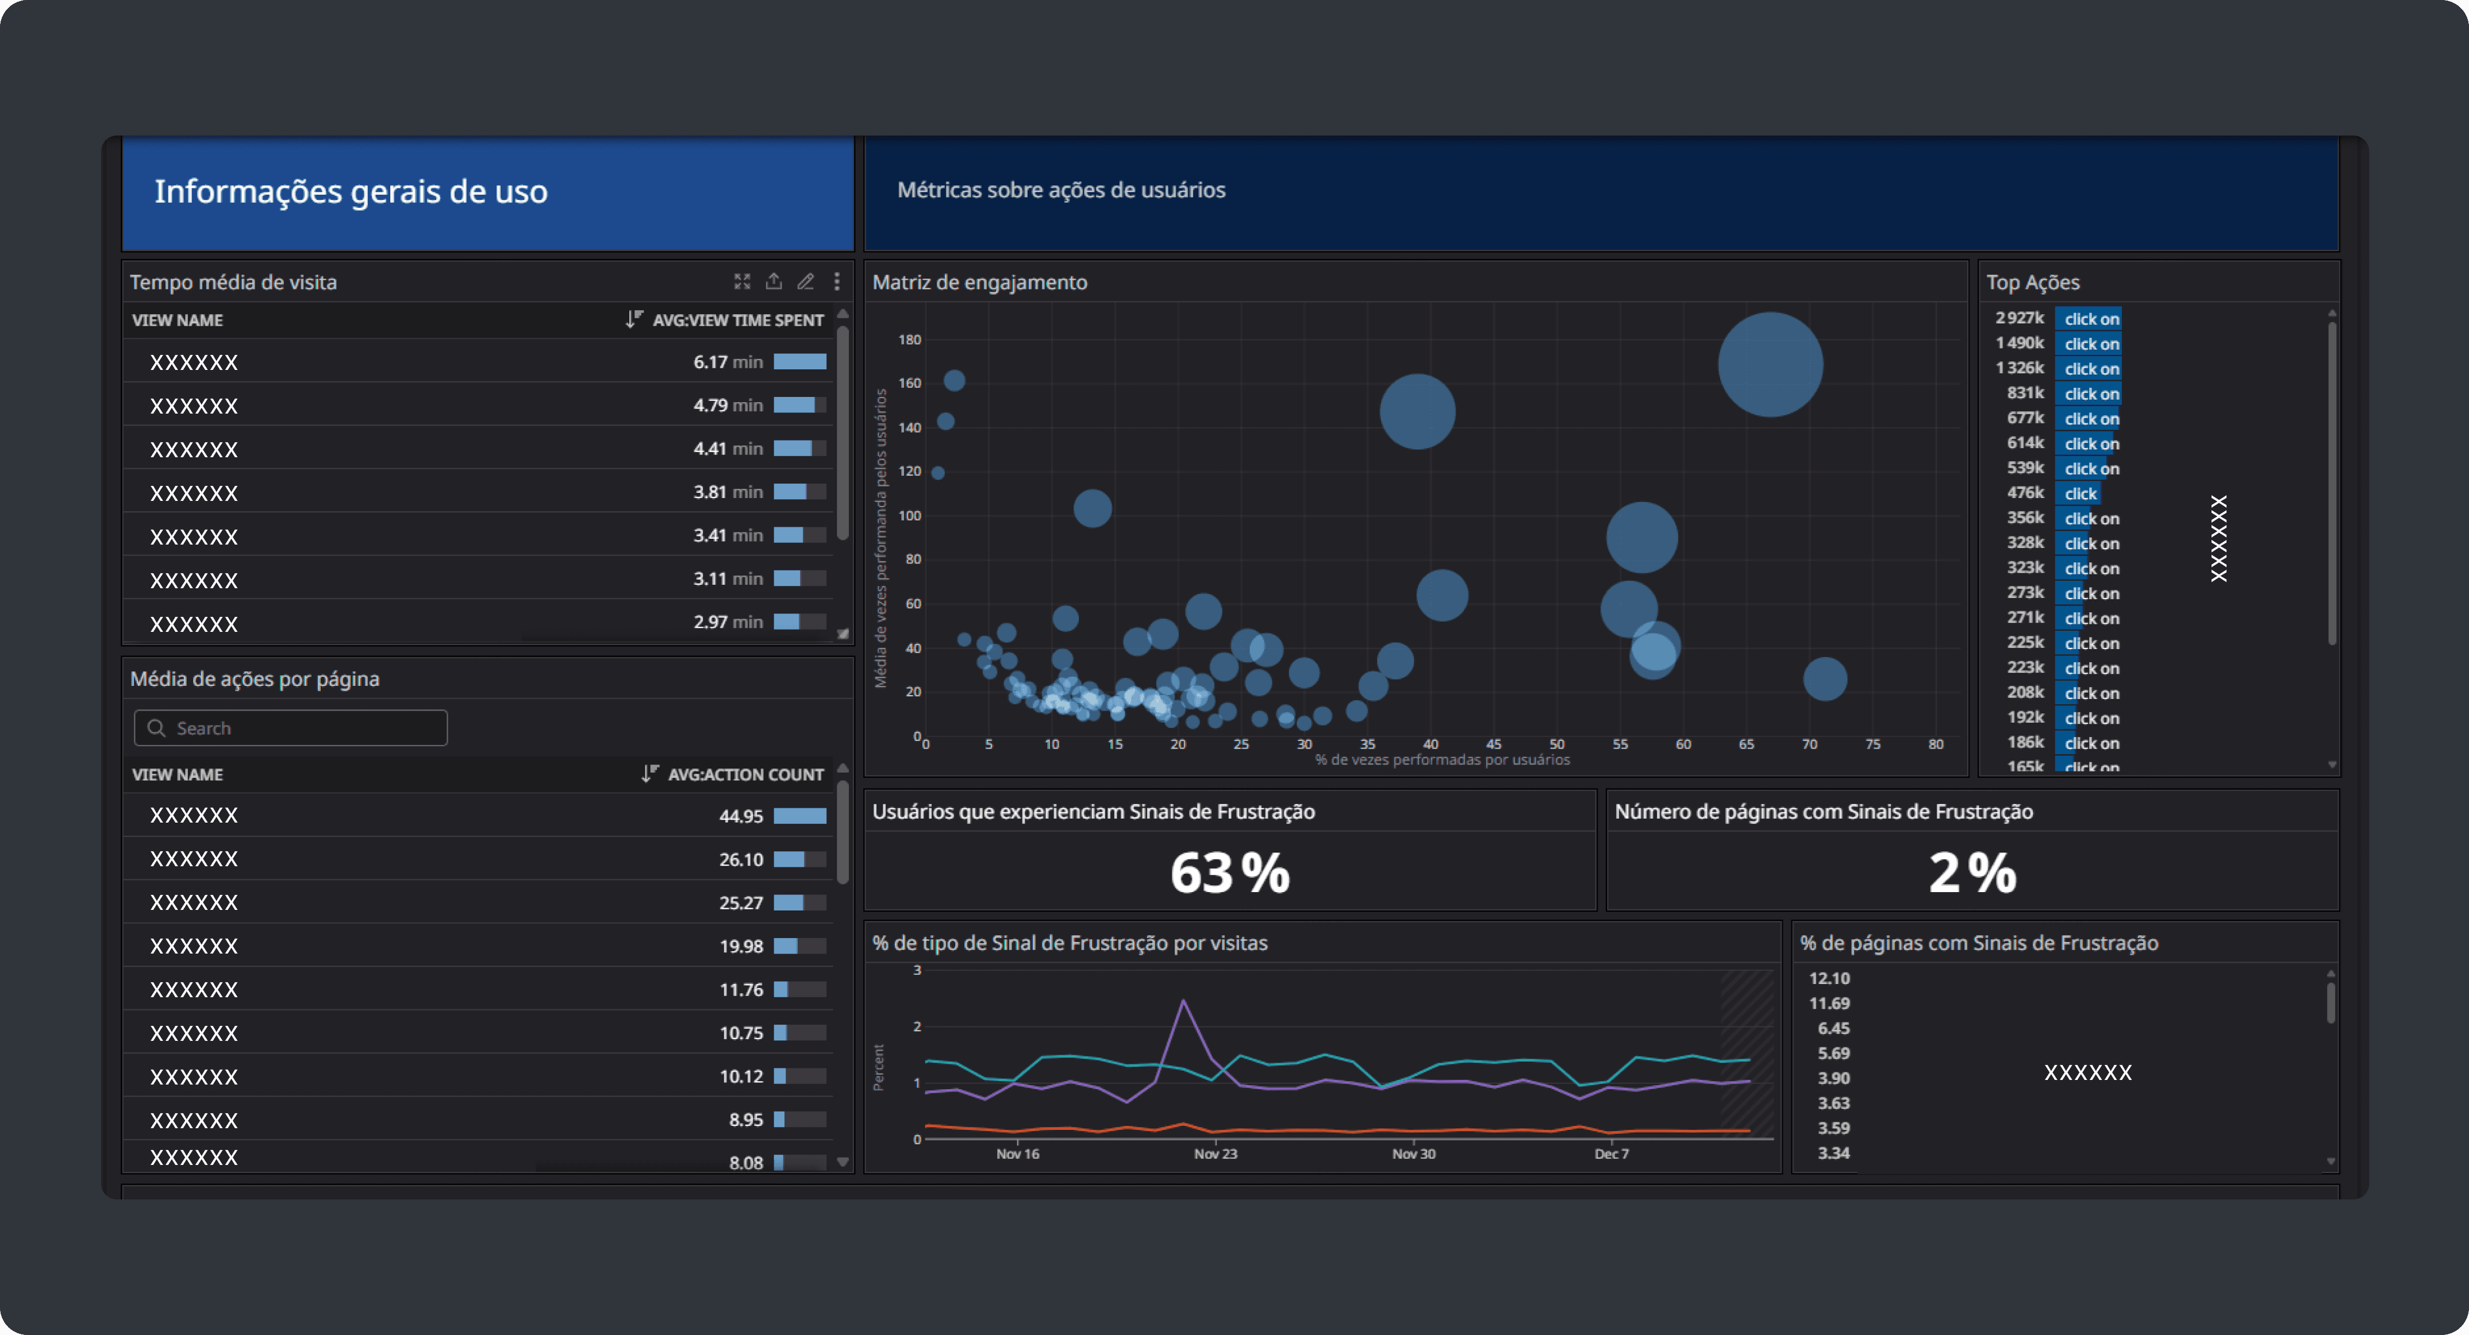2469x1335 pixels.
Task: Click the export icon on Tempo média de visita
Action: (x=774, y=281)
